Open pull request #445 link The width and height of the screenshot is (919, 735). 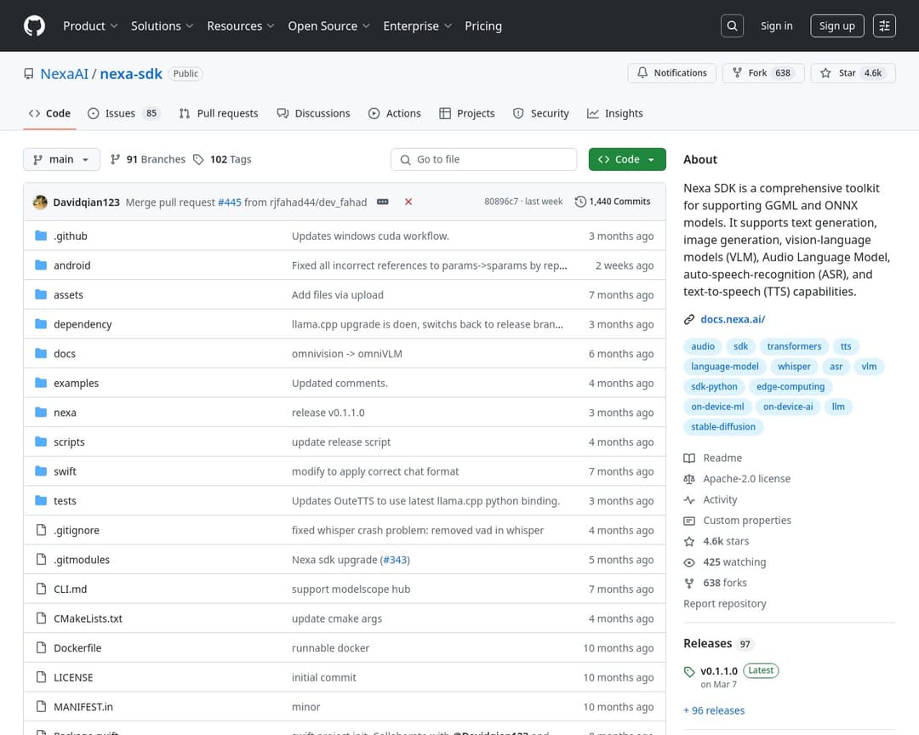pos(230,202)
